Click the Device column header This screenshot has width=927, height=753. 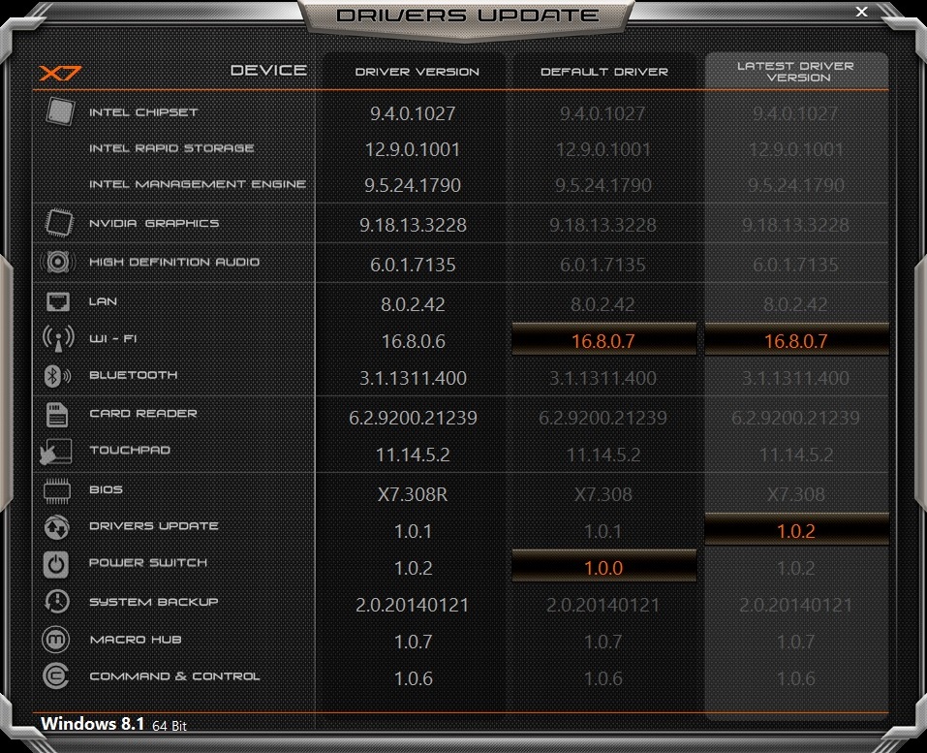(268, 70)
